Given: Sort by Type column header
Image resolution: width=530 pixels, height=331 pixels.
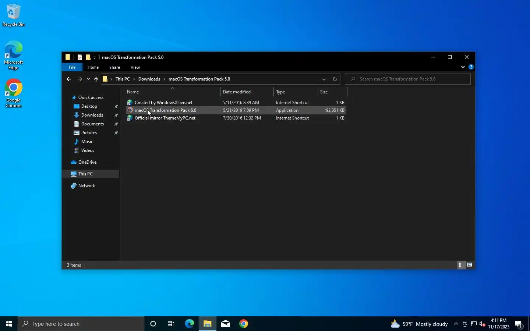Looking at the screenshot, I should click(x=296, y=92).
